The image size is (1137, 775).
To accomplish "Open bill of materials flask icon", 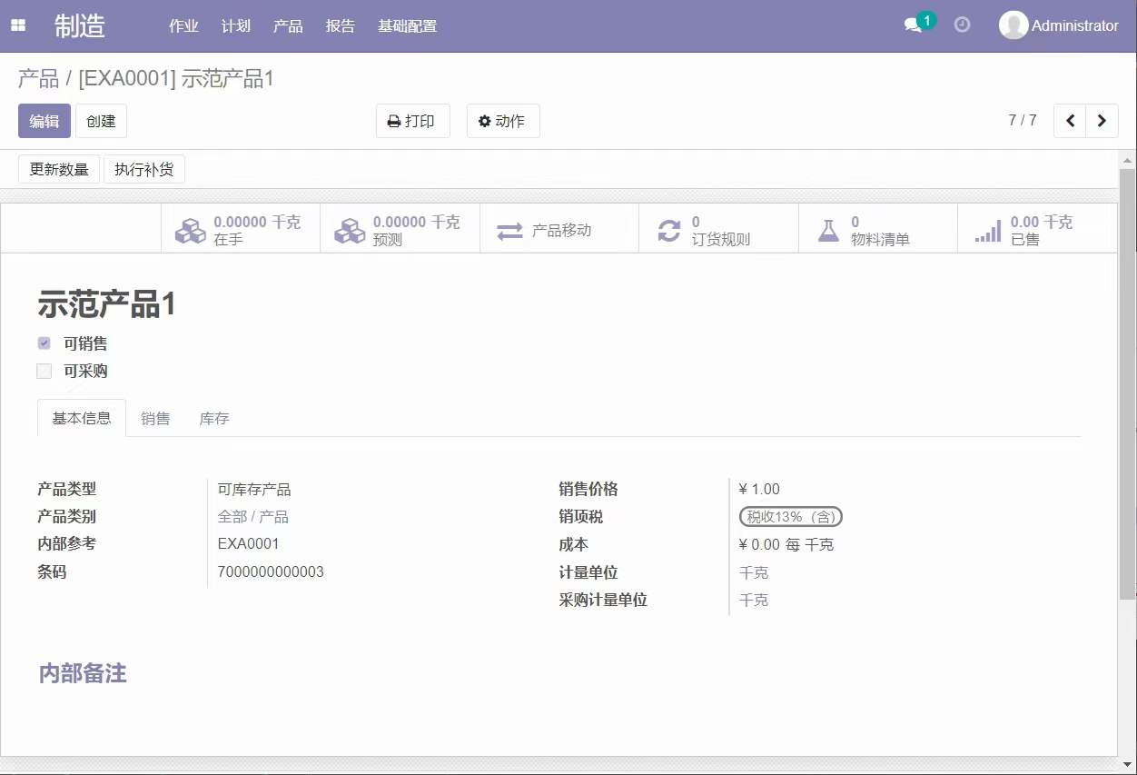I will (828, 231).
